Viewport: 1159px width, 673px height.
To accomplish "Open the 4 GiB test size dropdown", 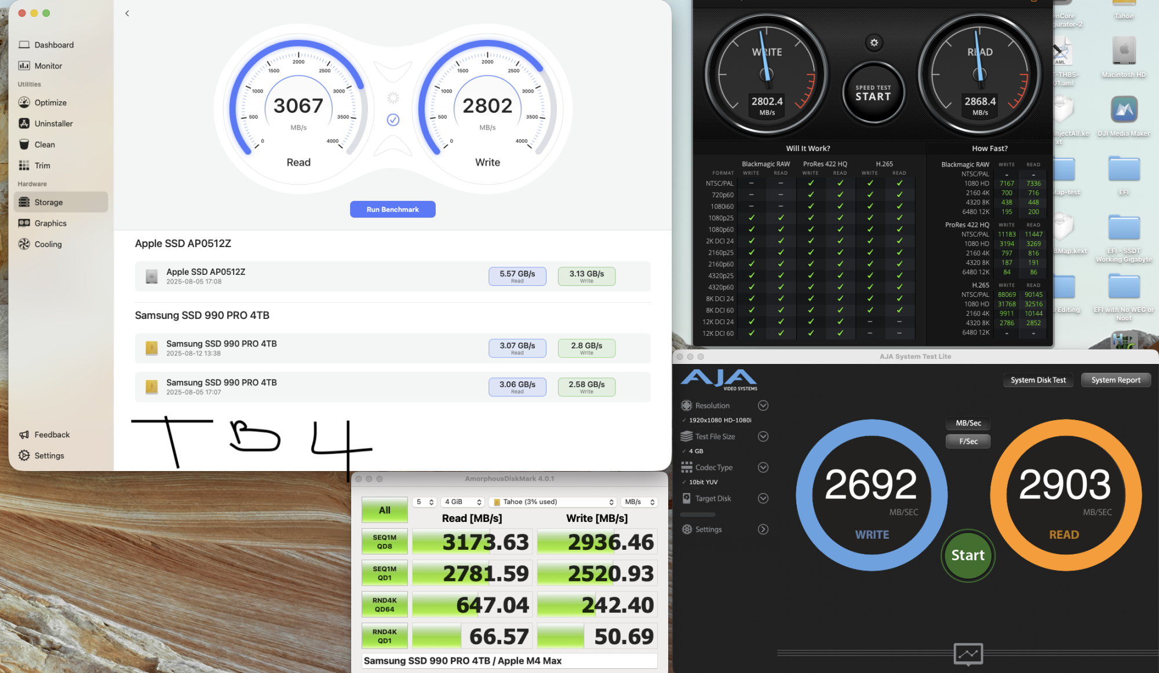I will pos(462,502).
